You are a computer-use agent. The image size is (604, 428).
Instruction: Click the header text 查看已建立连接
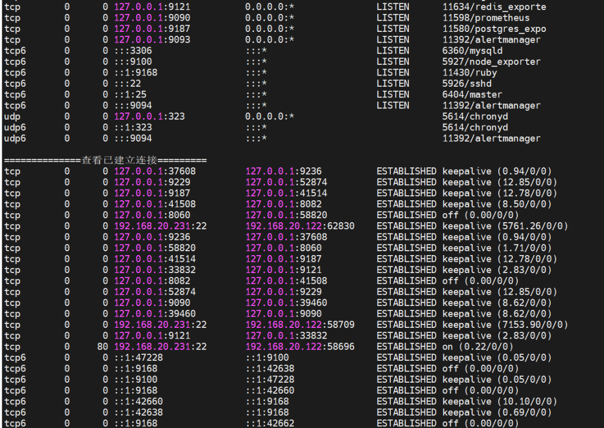119,160
